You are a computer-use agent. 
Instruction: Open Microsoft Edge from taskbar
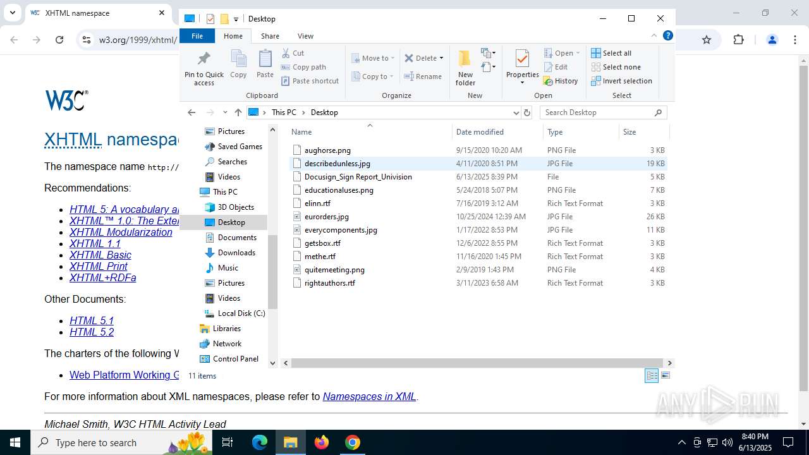[x=260, y=442]
